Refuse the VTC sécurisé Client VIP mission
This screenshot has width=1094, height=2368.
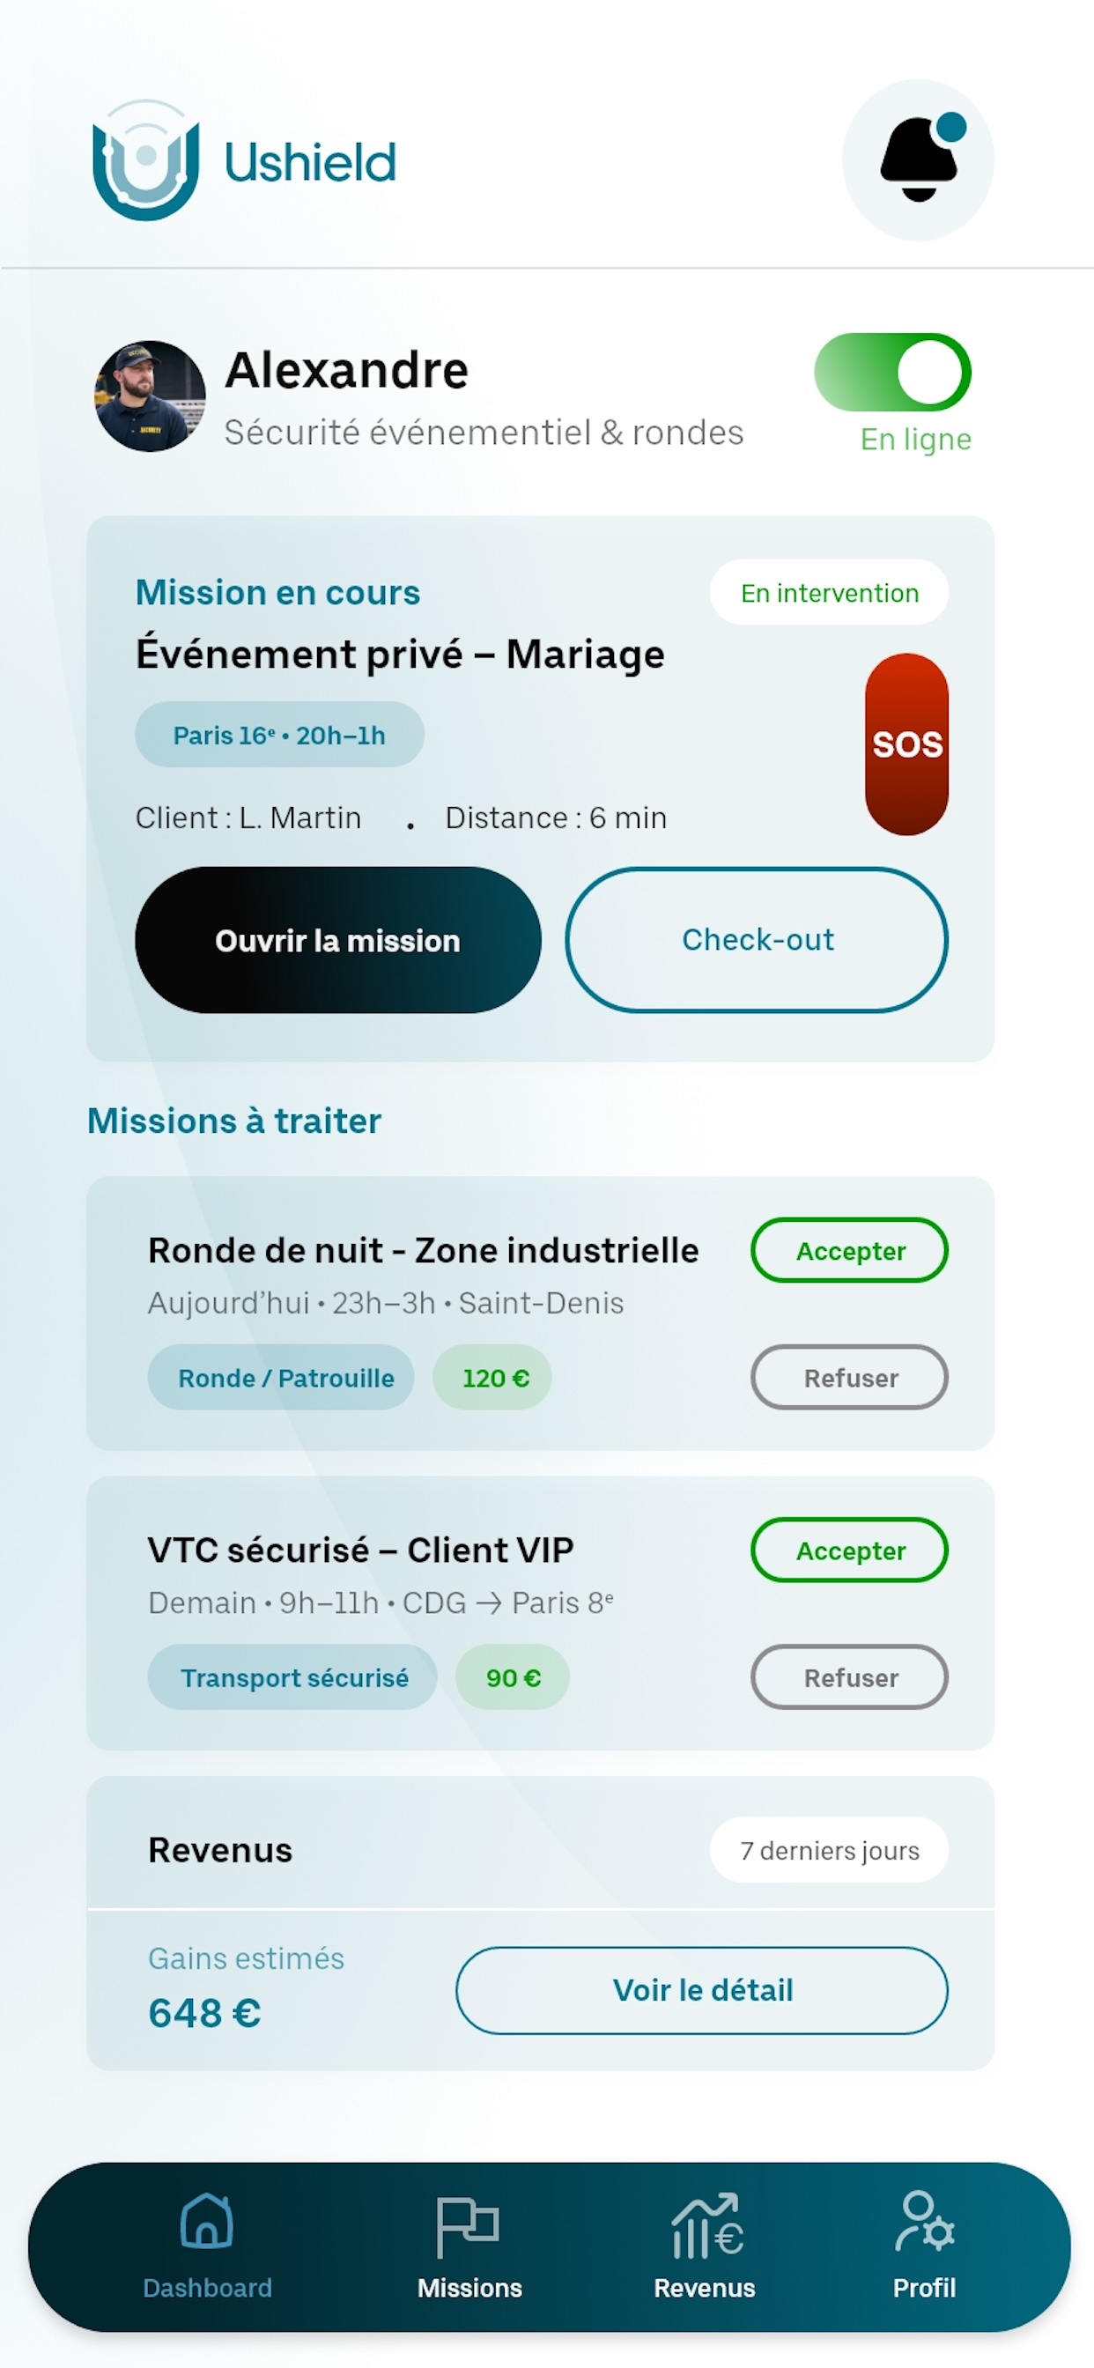tap(849, 1676)
